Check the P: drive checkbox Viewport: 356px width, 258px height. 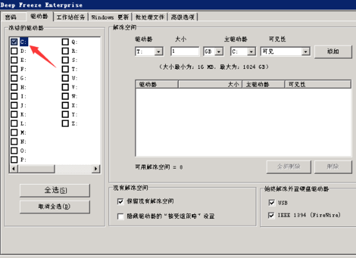pos(14,160)
